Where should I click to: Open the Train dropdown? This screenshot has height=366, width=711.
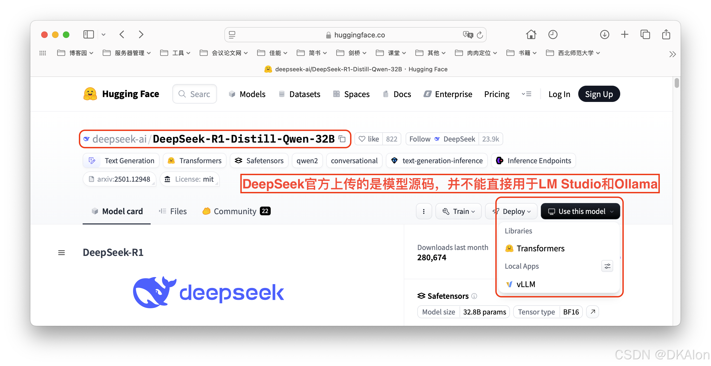click(x=458, y=211)
